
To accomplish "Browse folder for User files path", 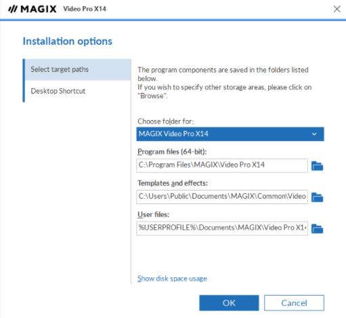I will point(317,228).
